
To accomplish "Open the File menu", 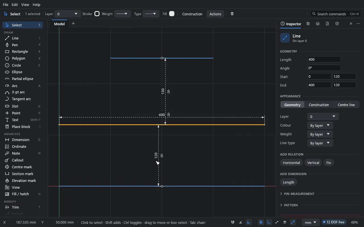I will click(x=5, y=5).
